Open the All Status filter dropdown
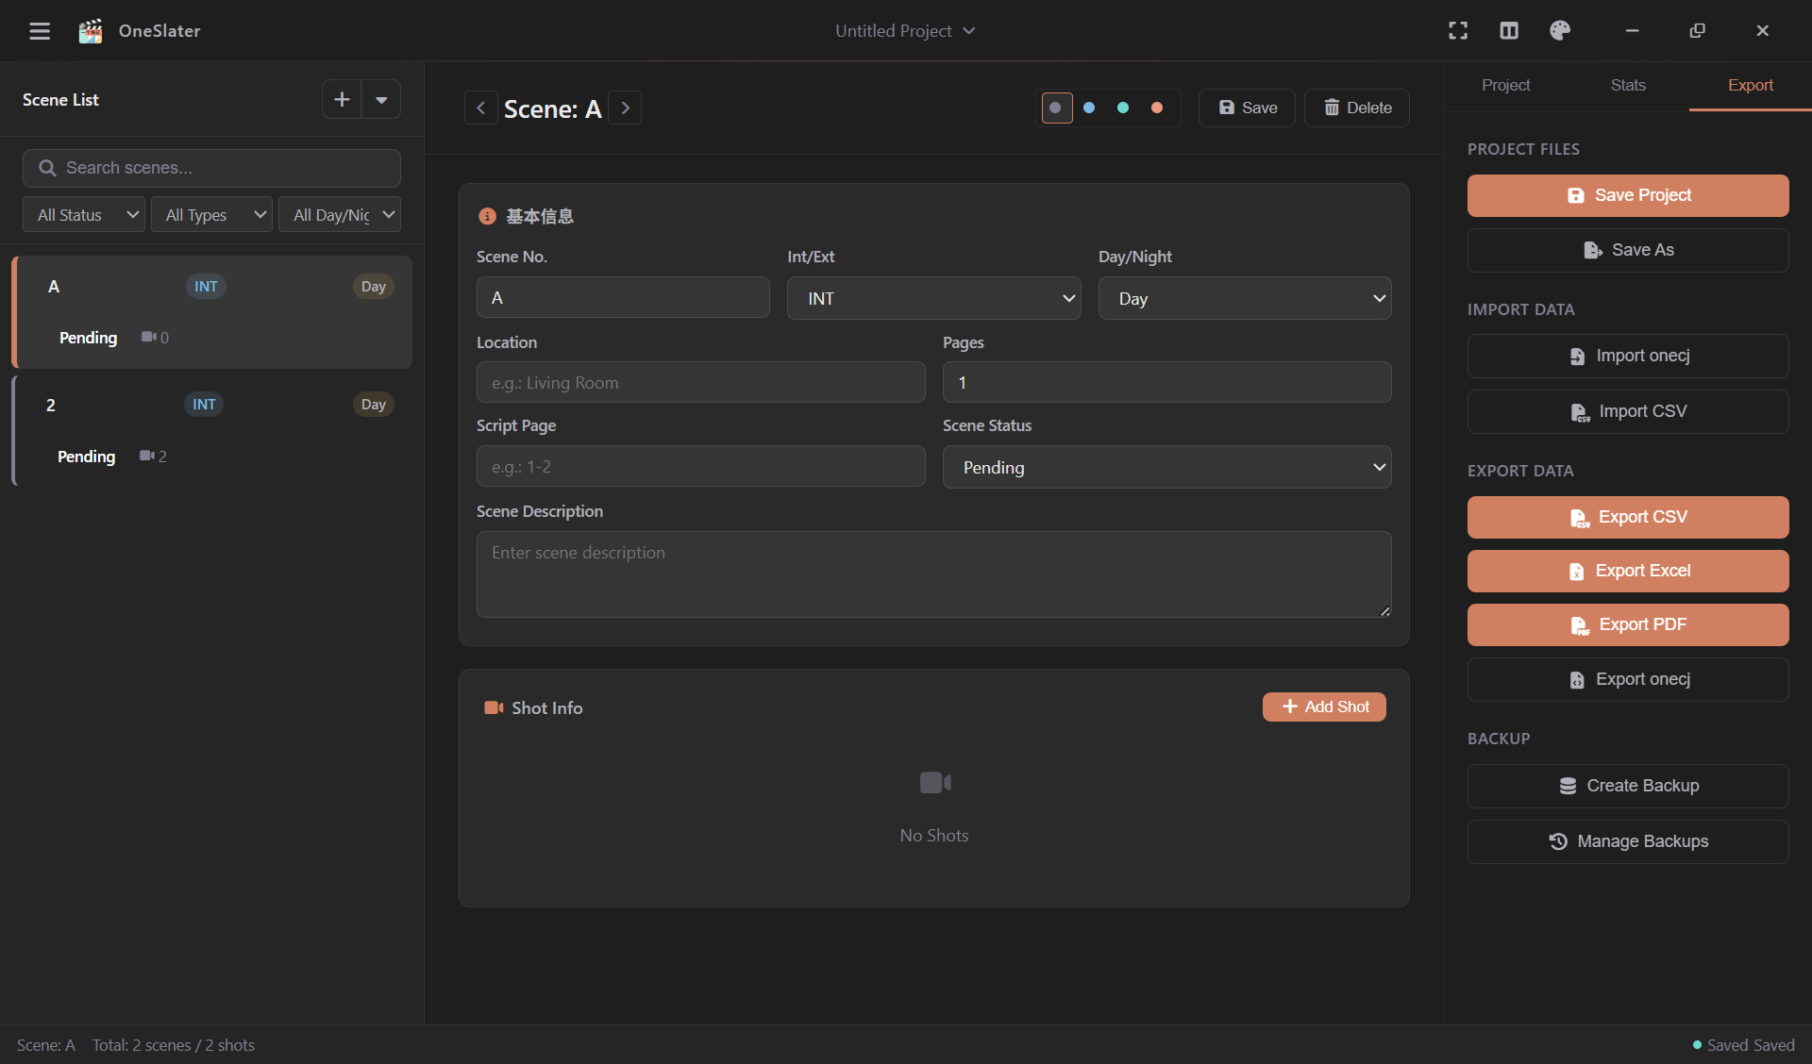The height and width of the screenshot is (1064, 1812). [84, 215]
